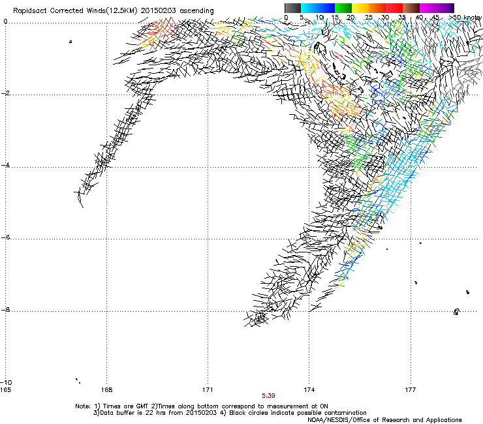Click latitude label '-2' on the left axis
The height and width of the screenshot is (424, 483).
click(5, 93)
